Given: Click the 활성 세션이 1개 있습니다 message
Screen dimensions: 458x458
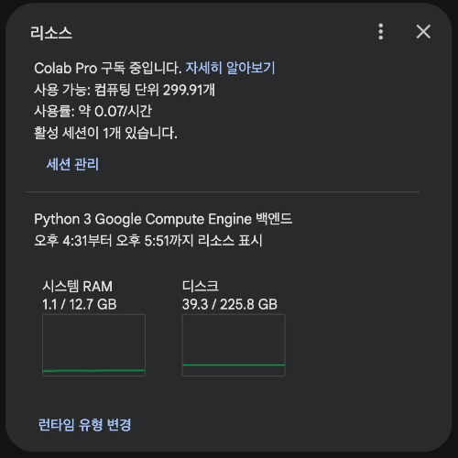Looking at the screenshot, I should (105, 133).
